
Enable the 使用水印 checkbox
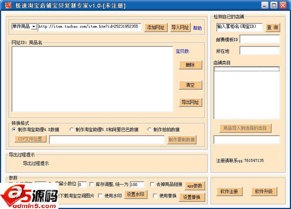tap(100, 196)
